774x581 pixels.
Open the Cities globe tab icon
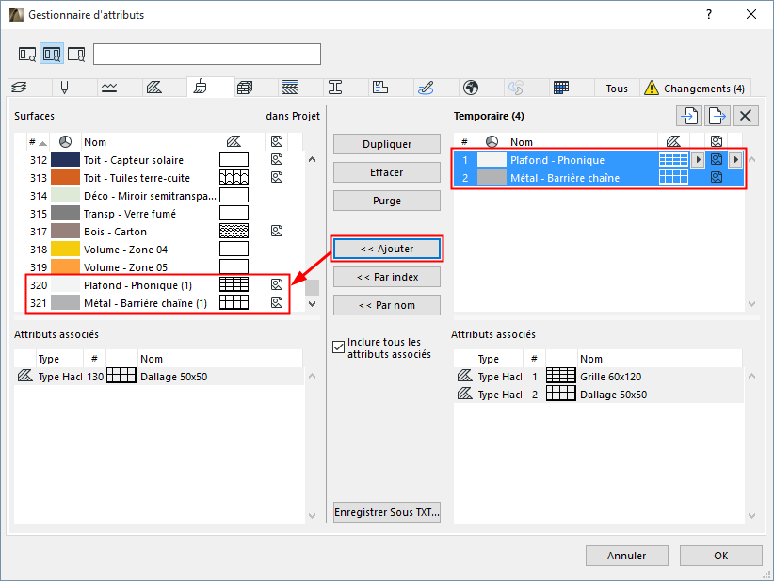click(x=471, y=88)
